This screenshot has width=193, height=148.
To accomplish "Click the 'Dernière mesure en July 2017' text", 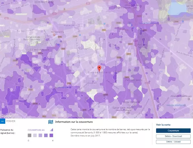I will 85,136.
